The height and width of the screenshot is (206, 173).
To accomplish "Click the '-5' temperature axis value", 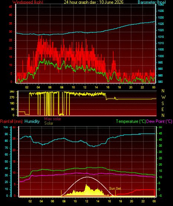I will click(160, 196).
